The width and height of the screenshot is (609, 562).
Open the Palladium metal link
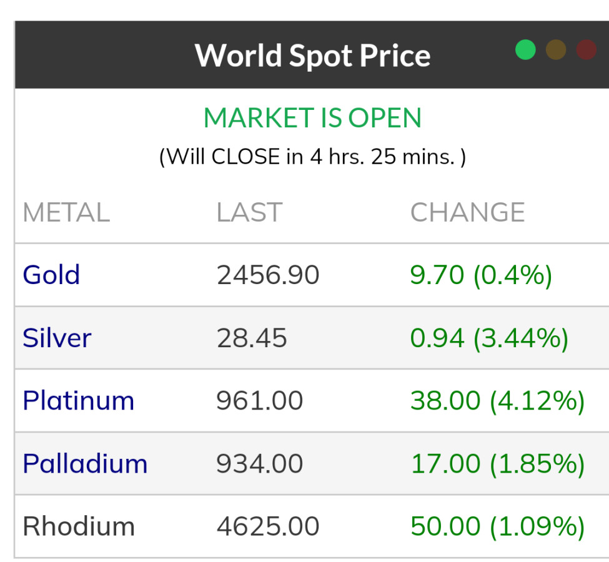coord(85,463)
